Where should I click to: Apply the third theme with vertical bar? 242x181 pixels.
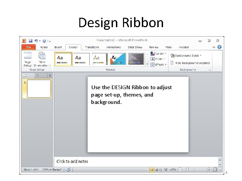tap(99, 59)
